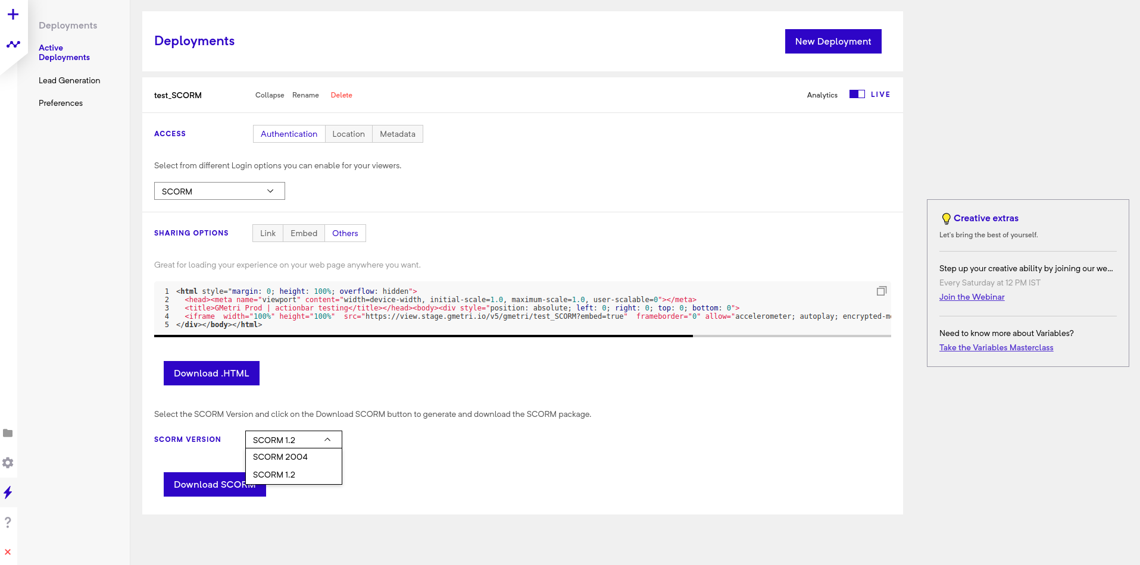Toggle the Analytics LIVE switch
The image size is (1140, 565).
point(857,94)
